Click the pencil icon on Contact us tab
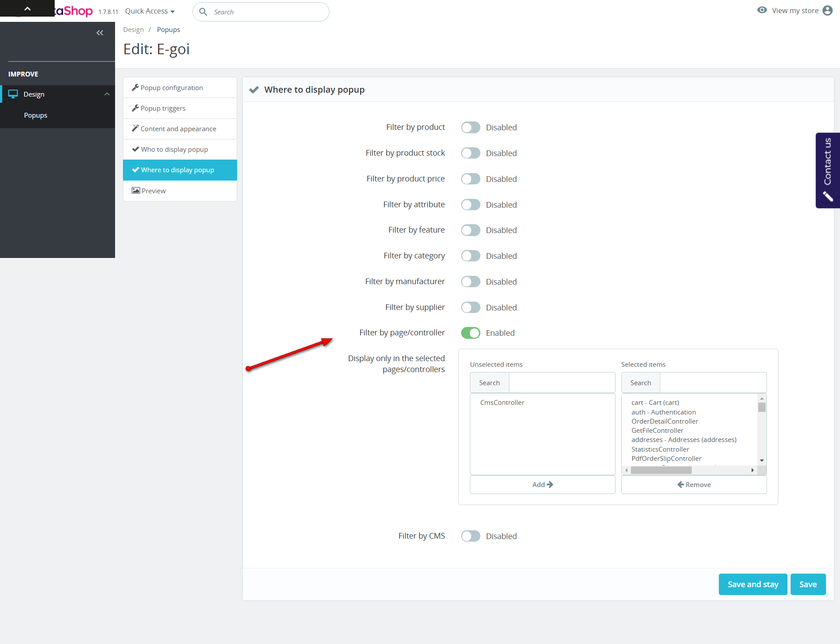Viewport: 840px width, 644px height. 828,196
